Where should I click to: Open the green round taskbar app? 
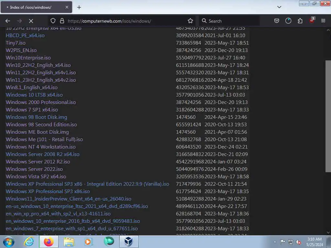[109, 242]
